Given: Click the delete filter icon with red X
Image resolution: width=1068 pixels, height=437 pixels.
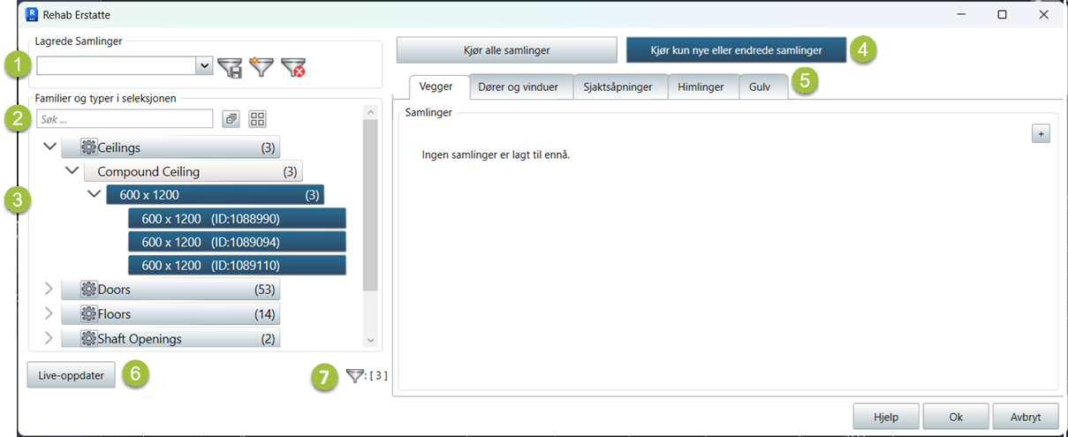Looking at the screenshot, I should click(292, 67).
